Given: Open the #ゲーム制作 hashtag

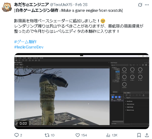Looking at the screenshot, I should (25, 42).
